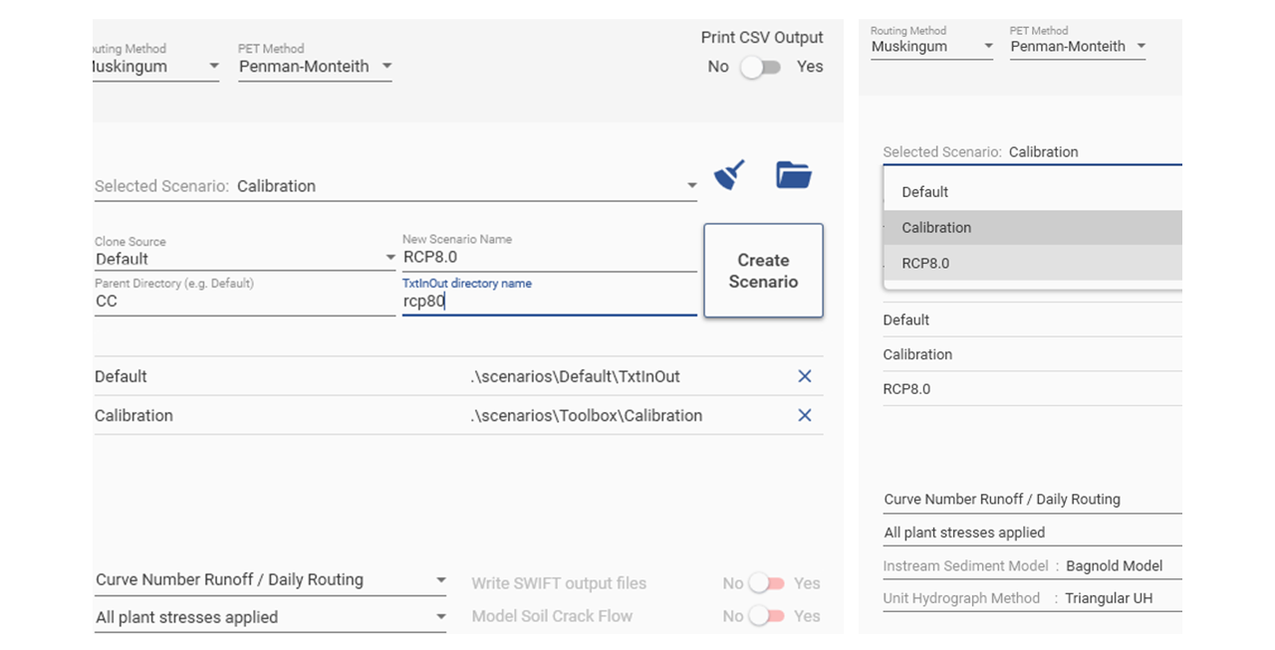This screenshot has height=650, width=1275.
Task: Click the Parent Directory input field
Action: click(x=244, y=302)
